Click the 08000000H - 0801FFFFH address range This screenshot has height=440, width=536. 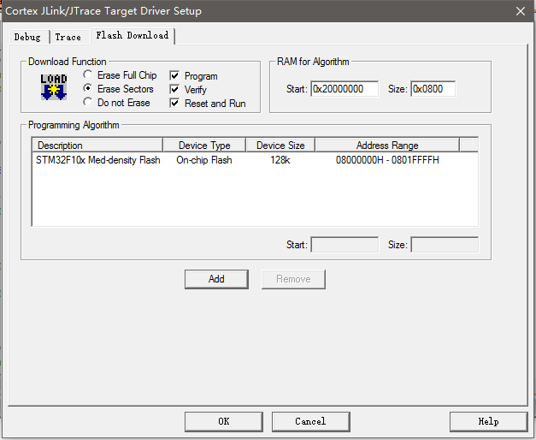387,160
